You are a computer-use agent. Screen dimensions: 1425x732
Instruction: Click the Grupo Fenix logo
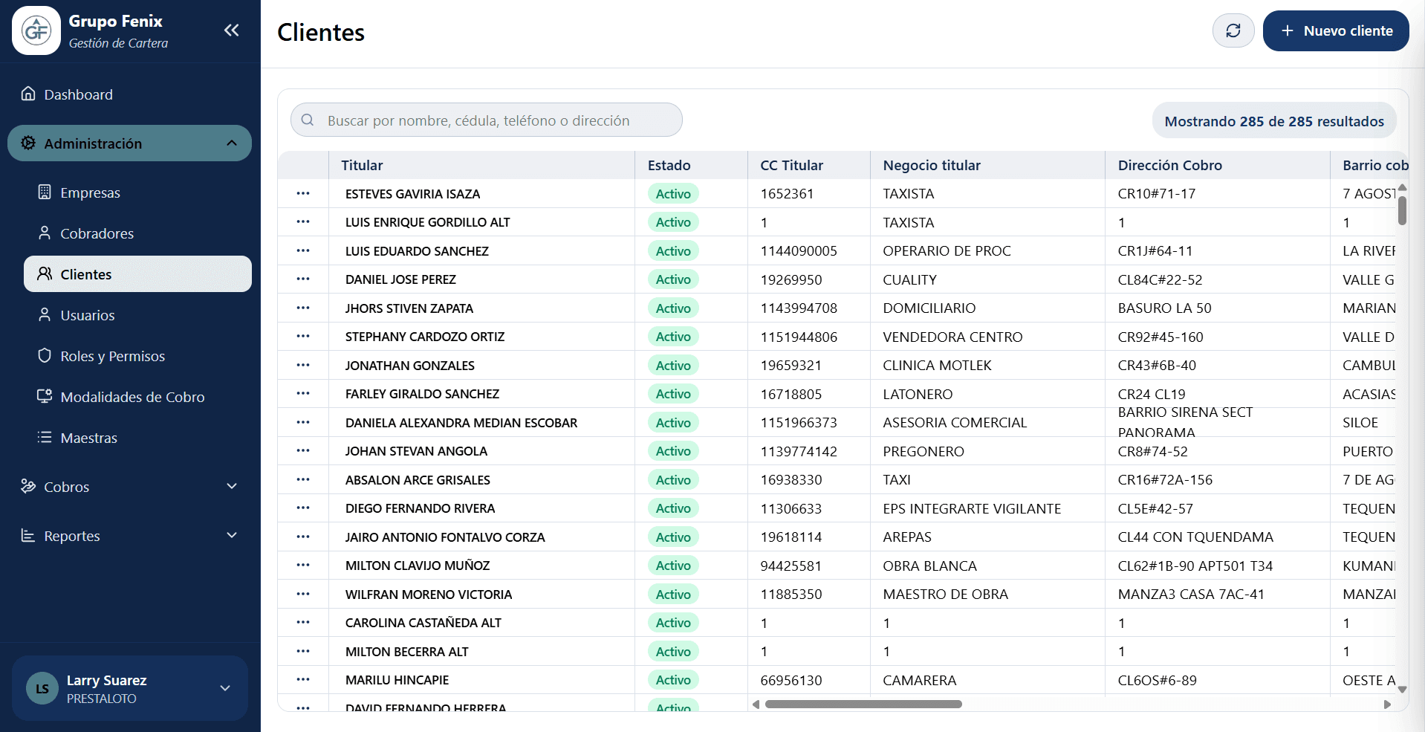pos(36,30)
